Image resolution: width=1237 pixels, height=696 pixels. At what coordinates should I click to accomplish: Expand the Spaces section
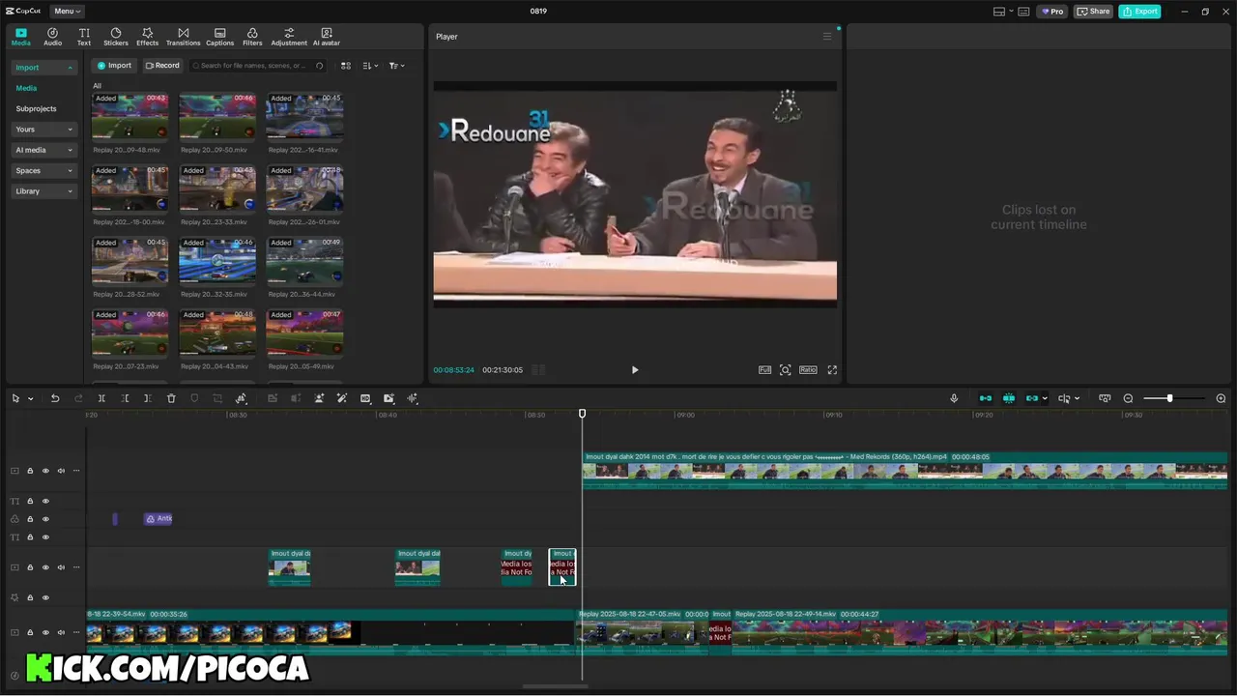(x=43, y=171)
